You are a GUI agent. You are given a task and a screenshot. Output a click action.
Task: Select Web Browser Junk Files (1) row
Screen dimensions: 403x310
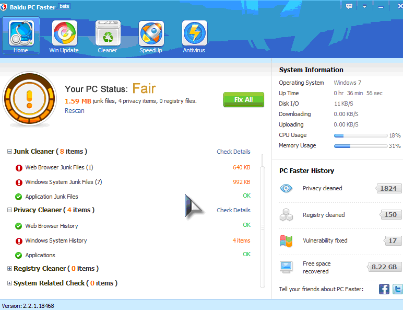tap(133, 168)
